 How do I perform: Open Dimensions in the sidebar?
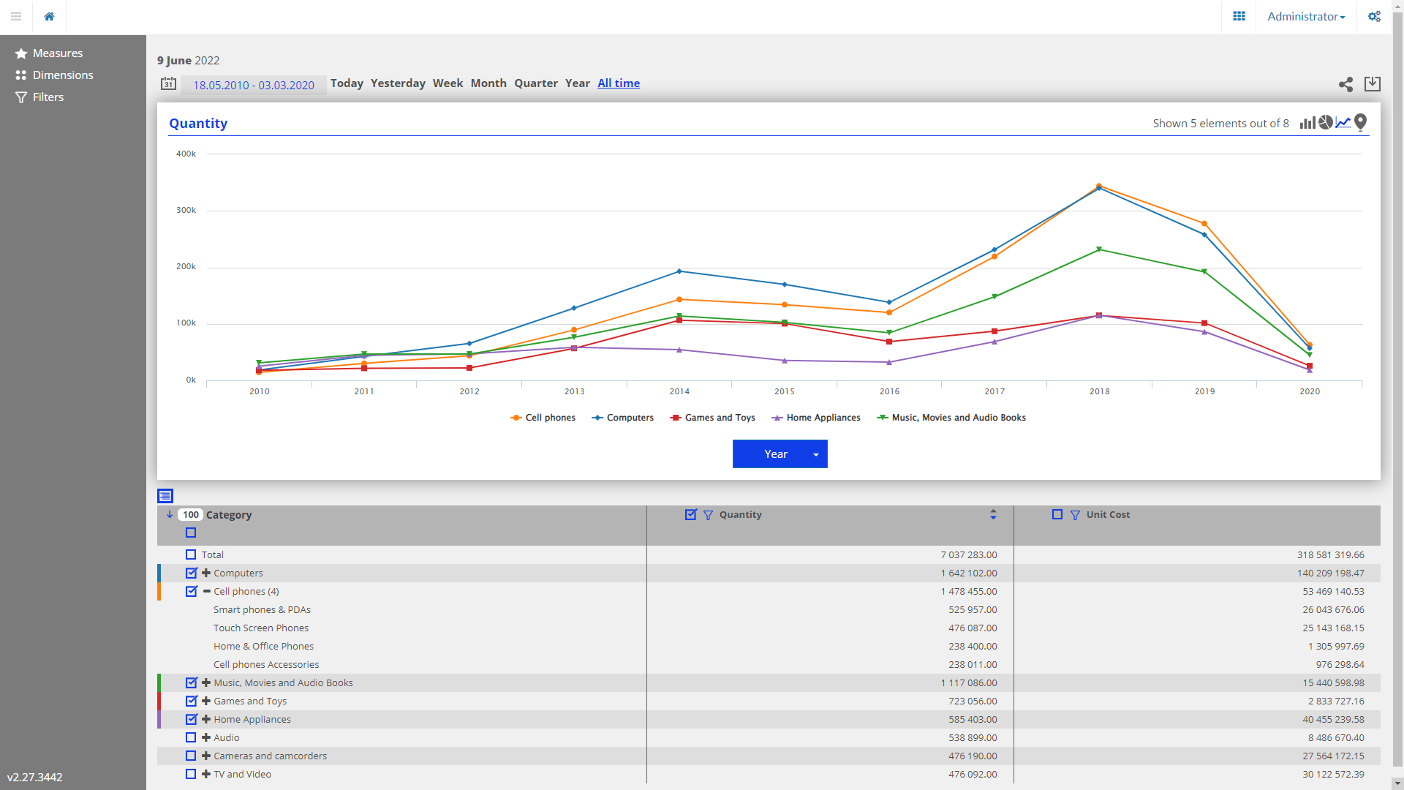[x=63, y=75]
